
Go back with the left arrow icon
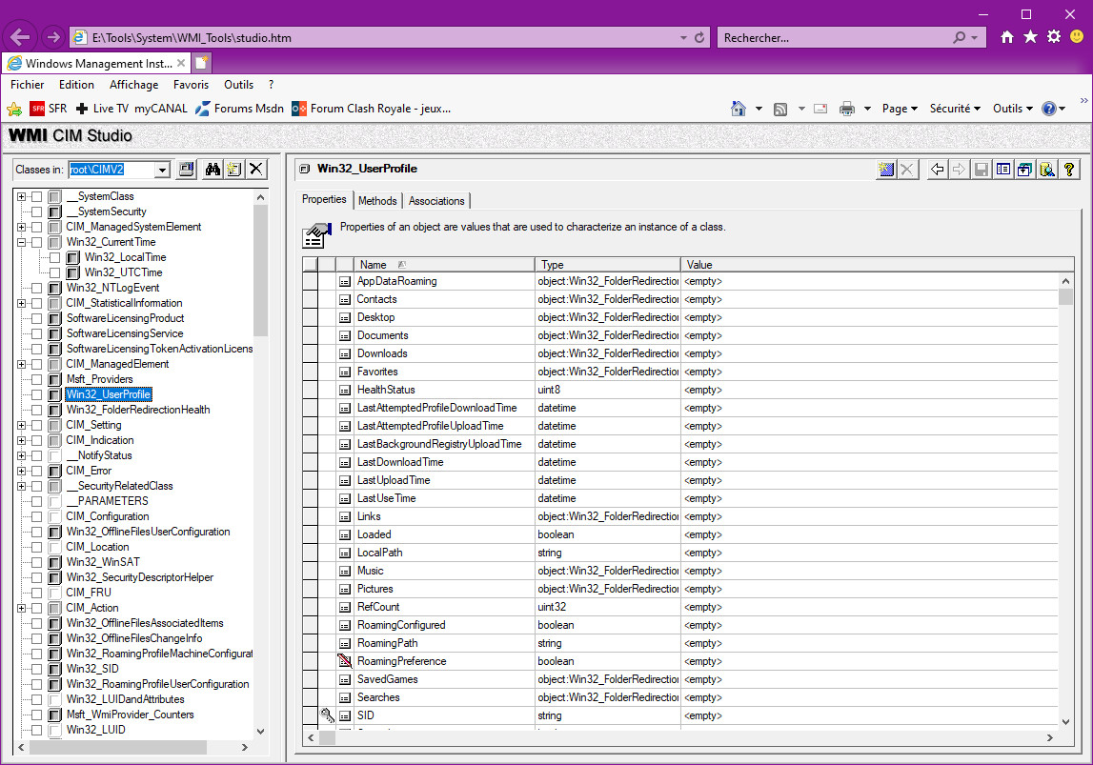point(938,170)
